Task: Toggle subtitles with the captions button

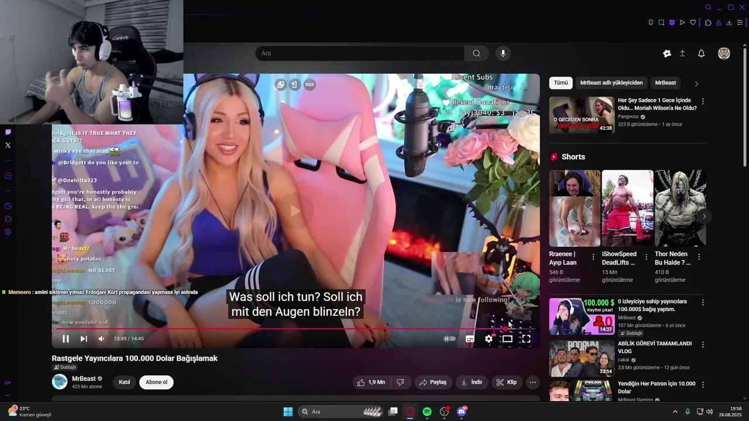Action: tap(470, 339)
